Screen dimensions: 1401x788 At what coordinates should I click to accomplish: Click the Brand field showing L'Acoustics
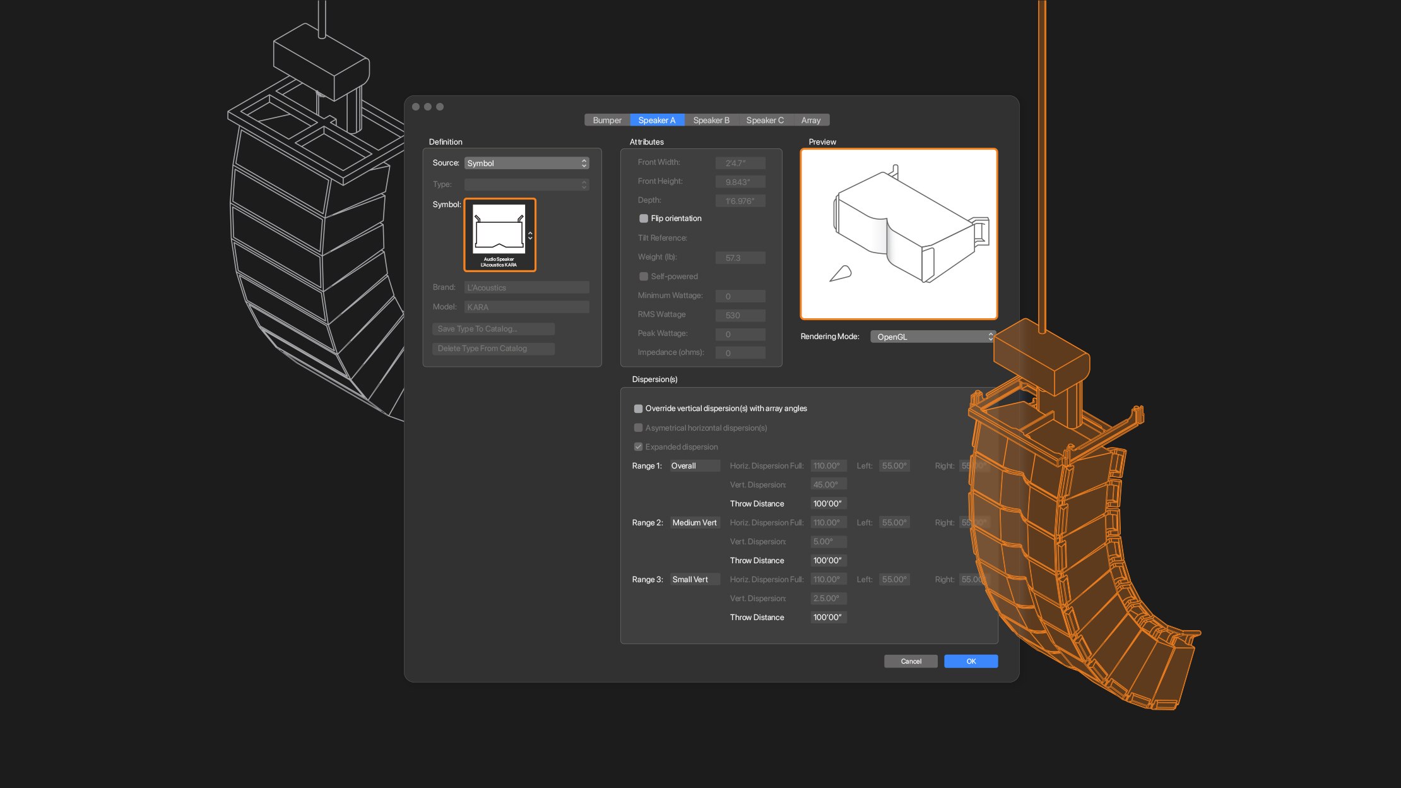click(x=526, y=287)
